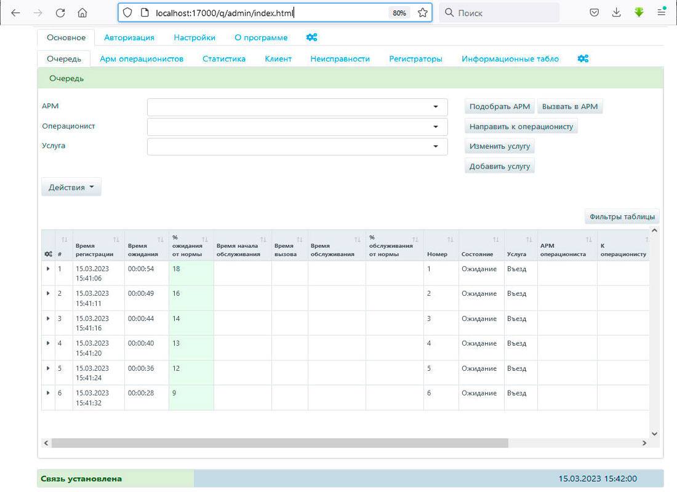Open the Клиент tab
The image size is (677, 492).
tap(278, 58)
